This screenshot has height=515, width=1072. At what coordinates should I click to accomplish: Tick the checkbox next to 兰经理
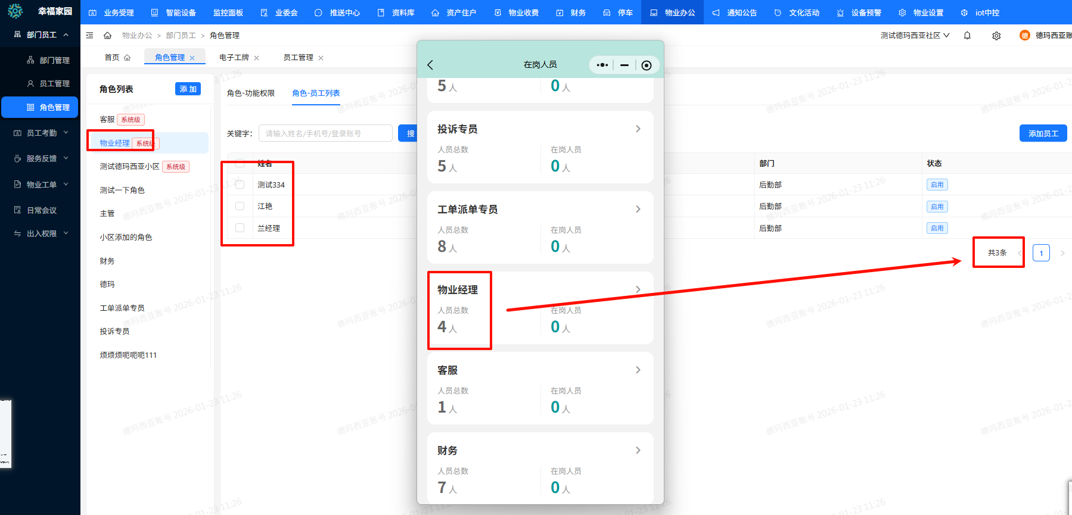tap(240, 228)
